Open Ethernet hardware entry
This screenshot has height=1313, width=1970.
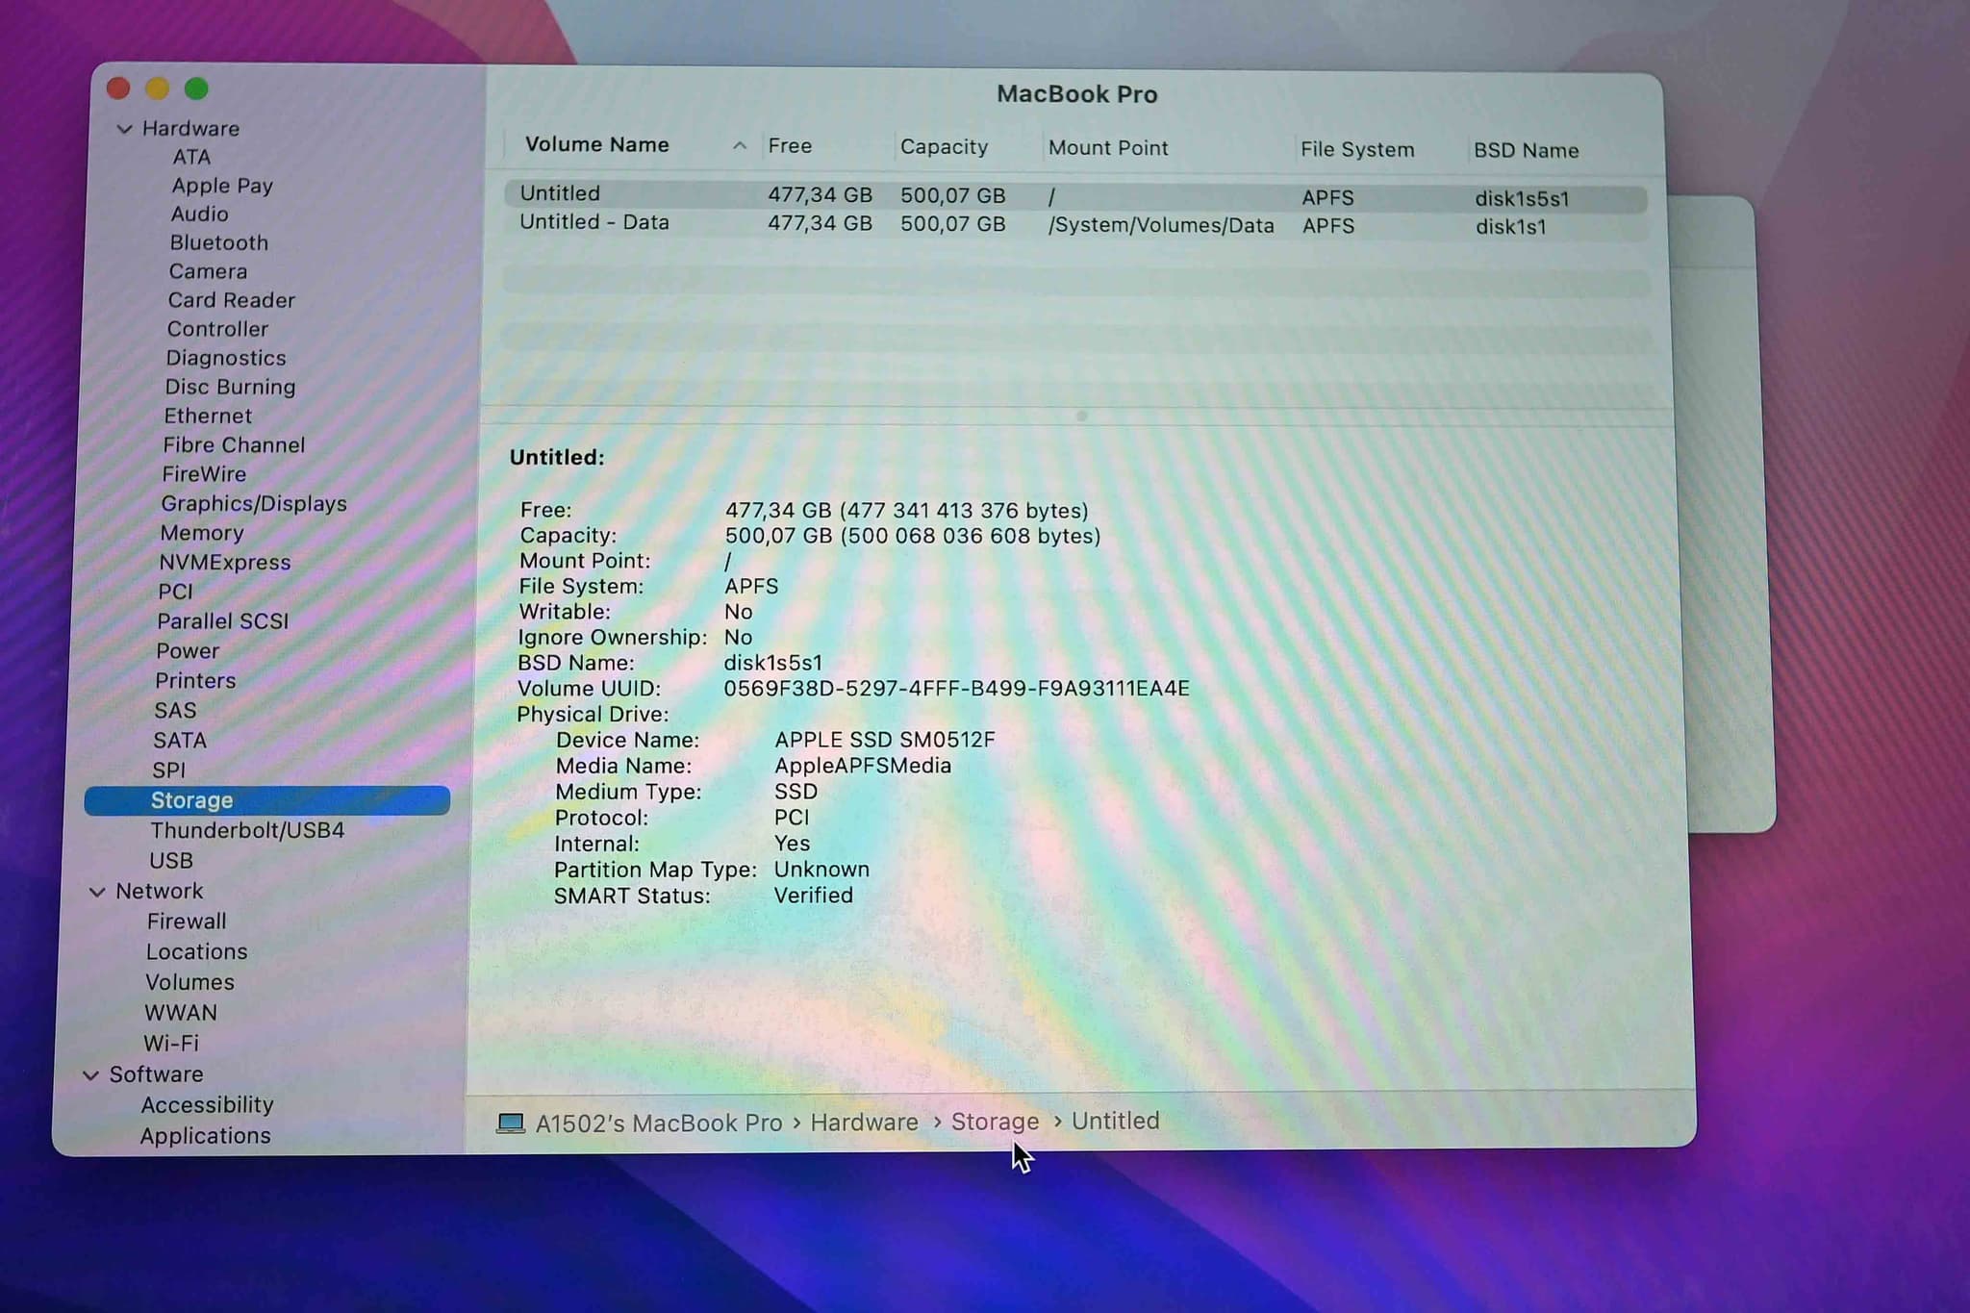click(x=208, y=417)
